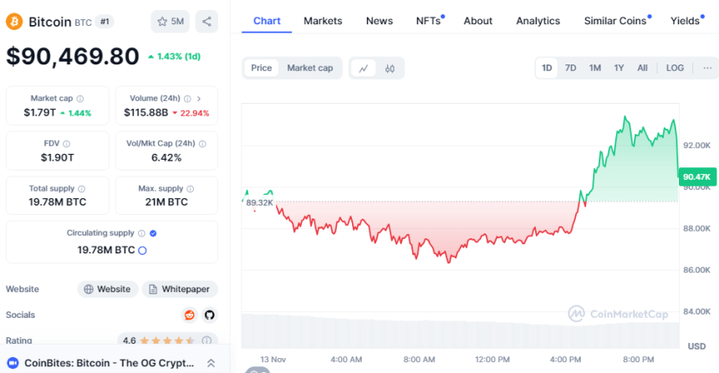This screenshot has width=719, height=373.
Task: Open the chart more-options menu
Action: coord(706,68)
